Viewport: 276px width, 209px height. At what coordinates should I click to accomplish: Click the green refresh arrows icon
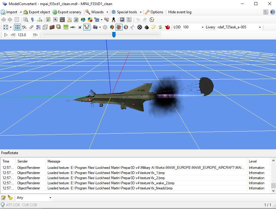pos(160,27)
